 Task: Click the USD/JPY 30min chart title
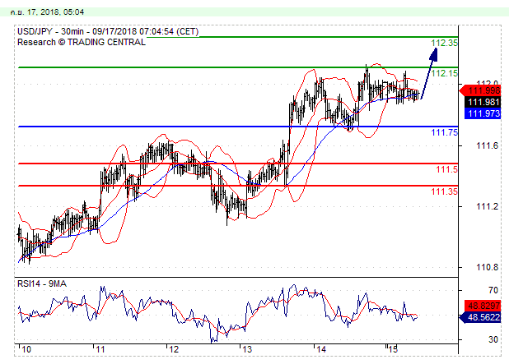pyautogui.click(x=108, y=31)
